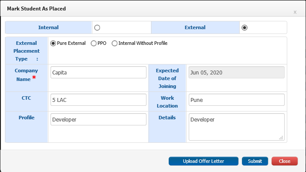Grab the Details textarea resize handle
Image resolution: width=306 pixels, height=172 pixels.
[281, 138]
